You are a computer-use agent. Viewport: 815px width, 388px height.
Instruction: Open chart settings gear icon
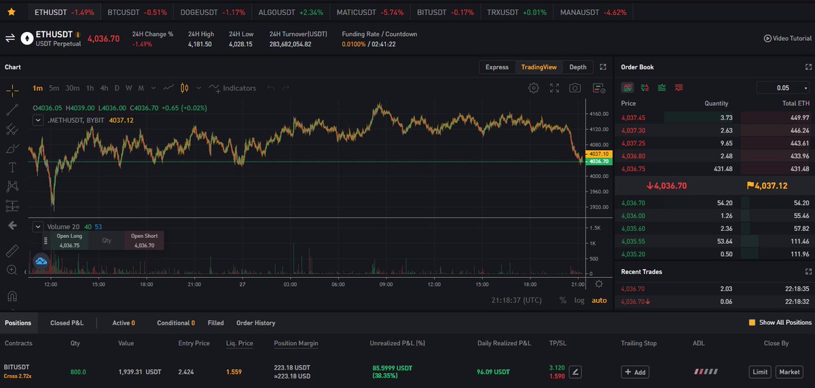[x=534, y=88]
